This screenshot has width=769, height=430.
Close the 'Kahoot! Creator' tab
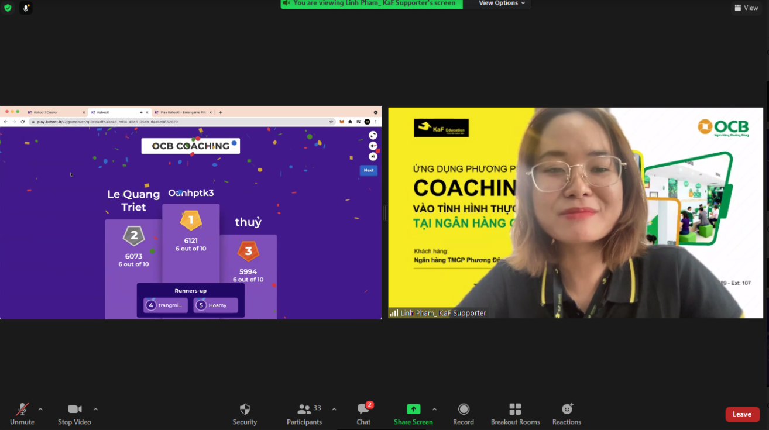(84, 112)
